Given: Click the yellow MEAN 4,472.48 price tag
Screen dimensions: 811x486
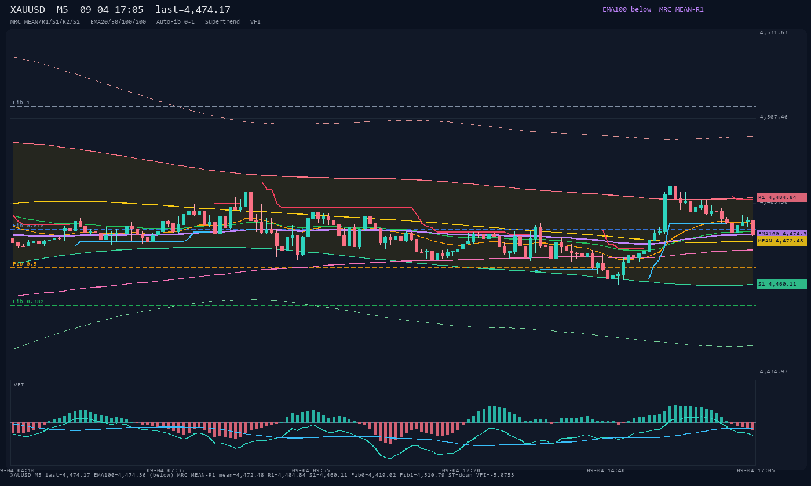Looking at the screenshot, I should tap(781, 241).
